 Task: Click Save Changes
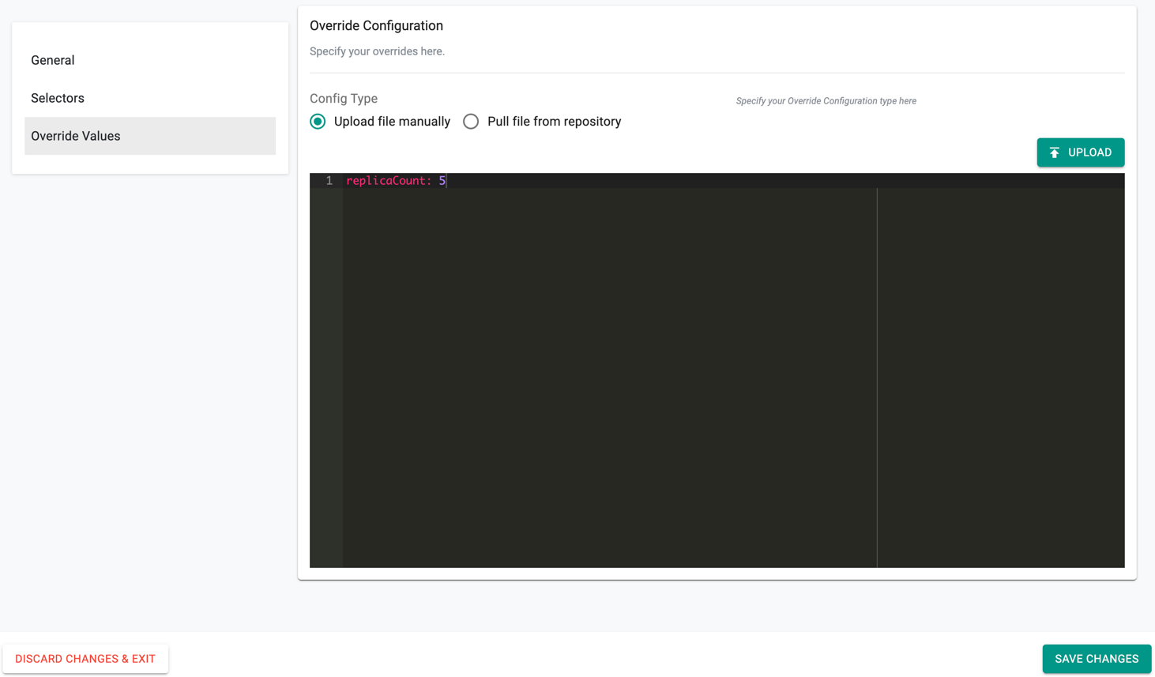click(x=1097, y=659)
